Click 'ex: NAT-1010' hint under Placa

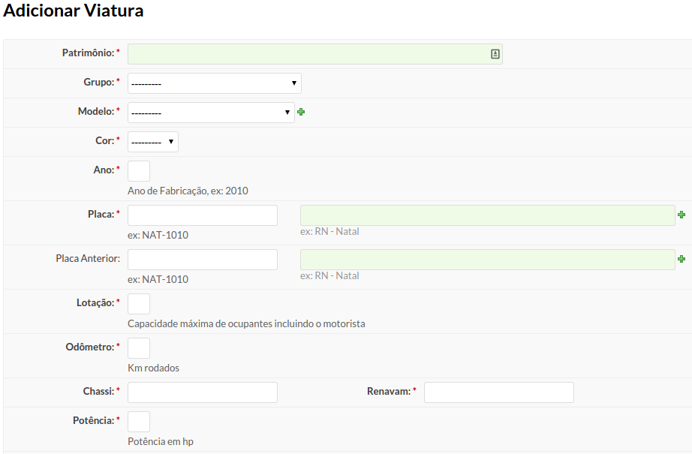(x=158, y=235)
